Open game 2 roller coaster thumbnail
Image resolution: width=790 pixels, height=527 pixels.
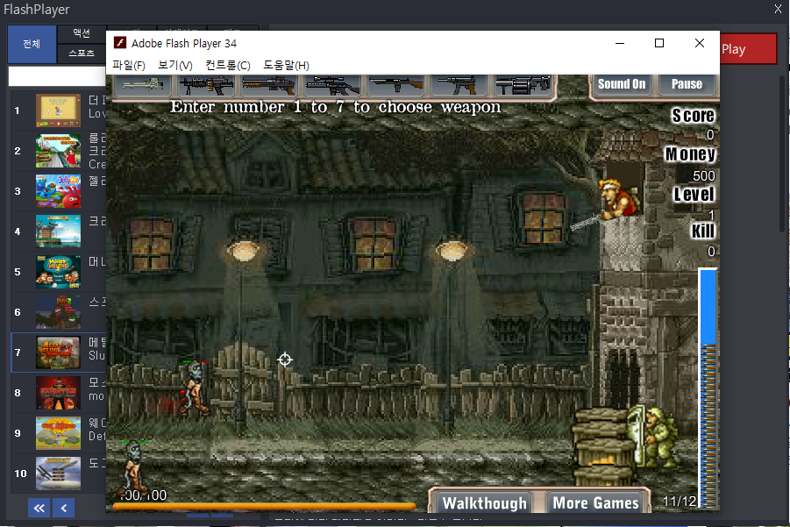[x=58, y=151]
